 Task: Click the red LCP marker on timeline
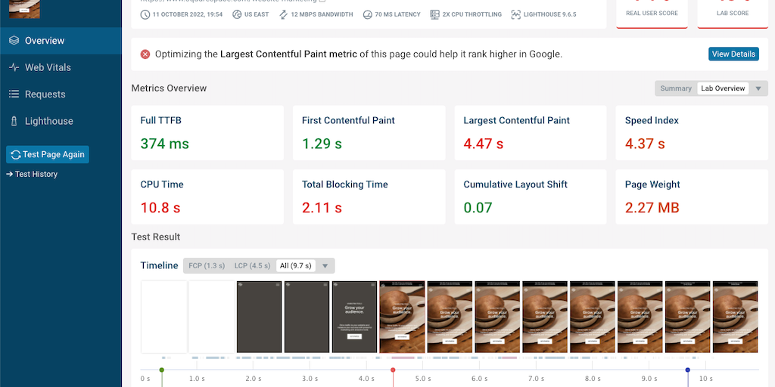click(x=393, y=370)
